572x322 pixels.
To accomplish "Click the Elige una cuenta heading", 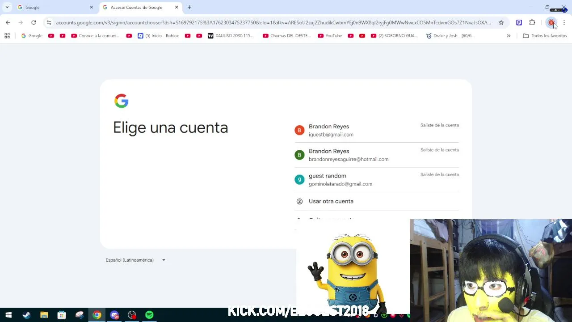I will (171, 127).
